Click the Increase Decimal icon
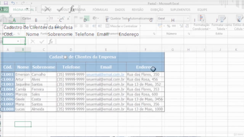 [181, 26]
